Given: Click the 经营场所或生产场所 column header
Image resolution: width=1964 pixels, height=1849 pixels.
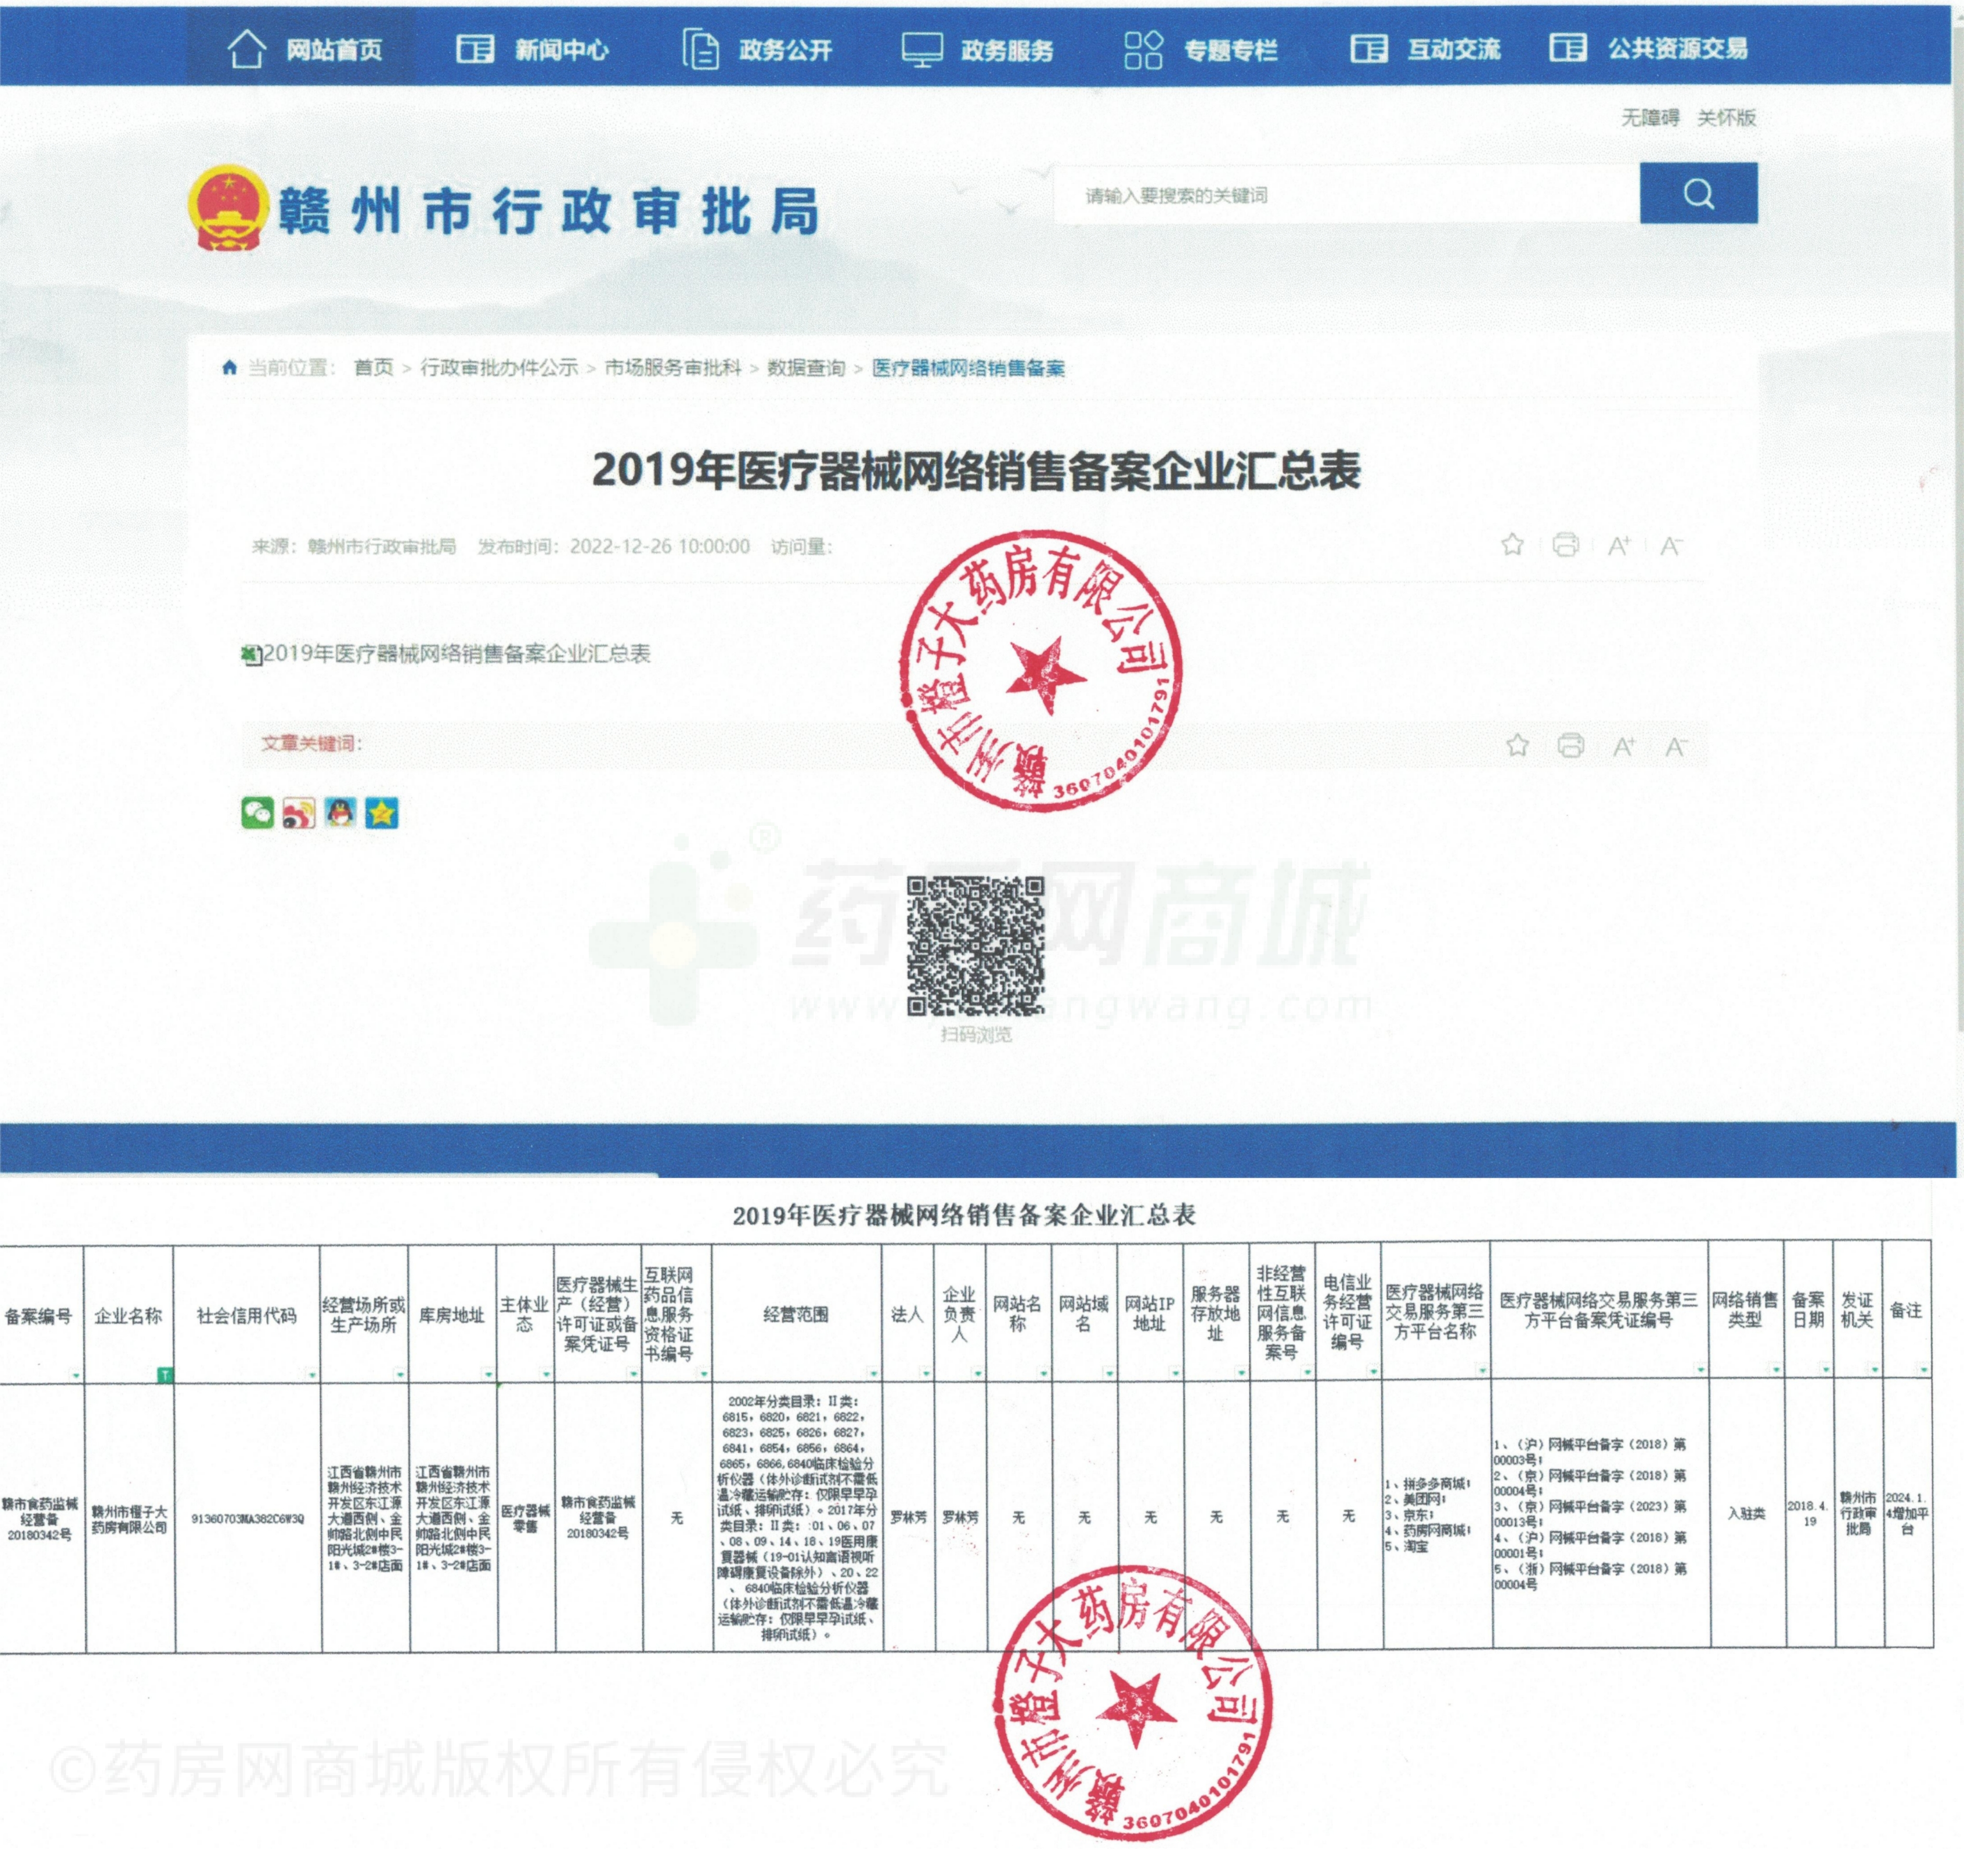Looking at the screenshot, I should pos(364,1314).
